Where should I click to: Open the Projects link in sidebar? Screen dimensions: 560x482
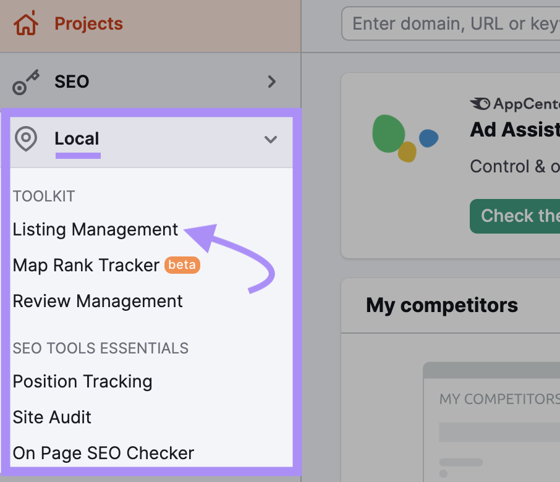[88, 24]
